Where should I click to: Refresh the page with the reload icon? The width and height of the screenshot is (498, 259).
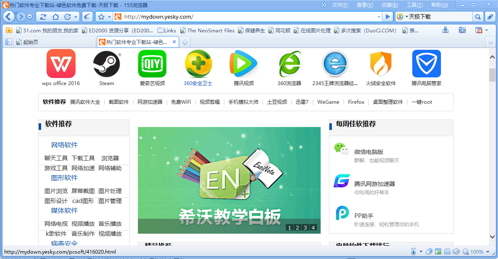pos(43,17)
